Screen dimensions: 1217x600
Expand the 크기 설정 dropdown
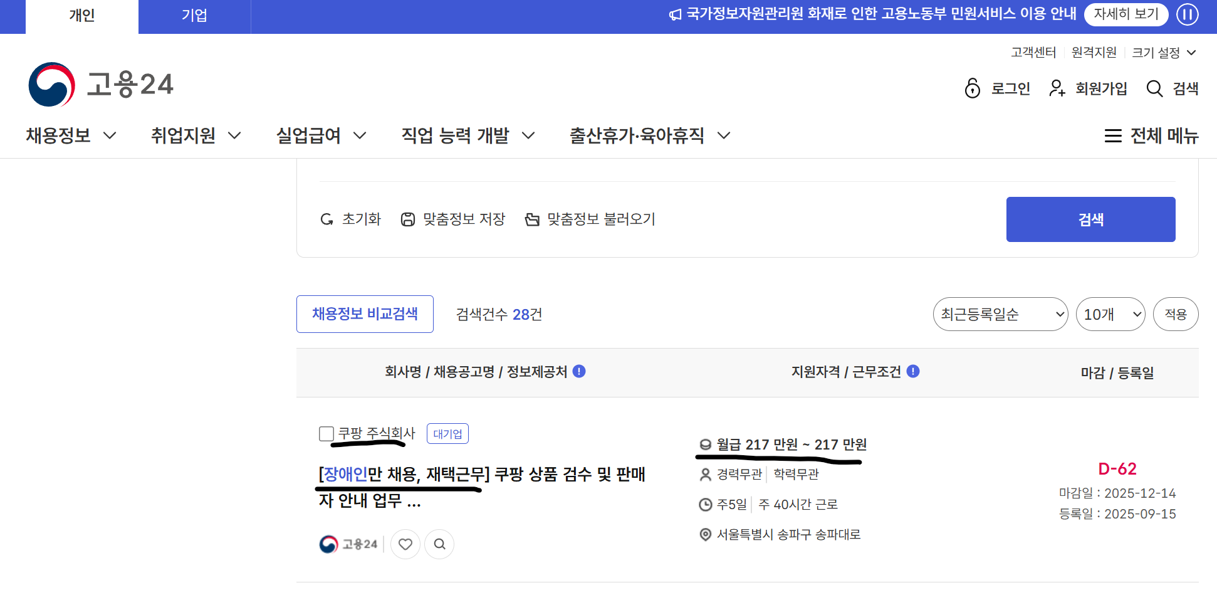tap(1164, 53)
